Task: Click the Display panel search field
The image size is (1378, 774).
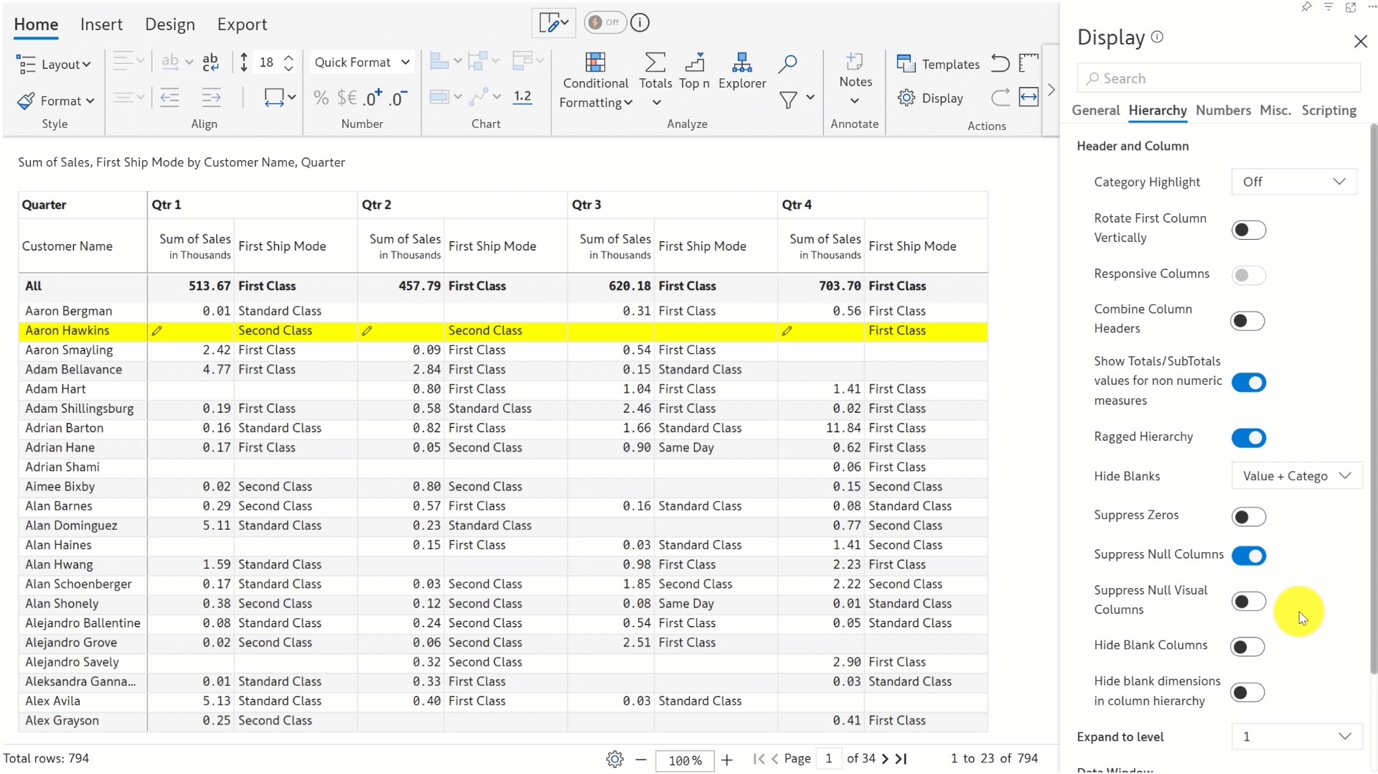Action: [x=1218, y=78]
